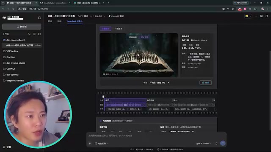Viewport: 271px width, 152px height.
Task: Click the red New extension icon
Action: pos(240,9)
